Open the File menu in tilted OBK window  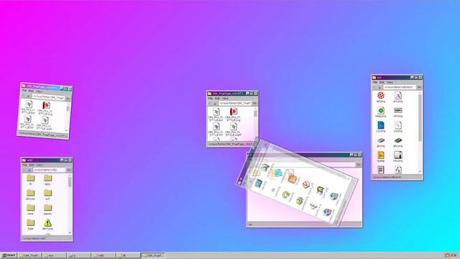click(24, 91)
